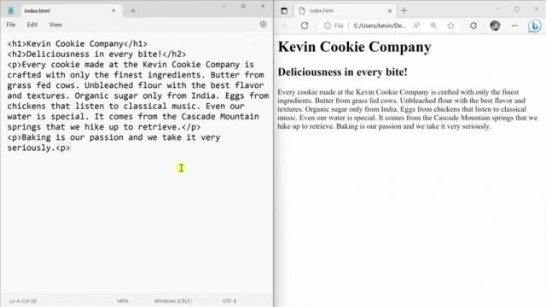Open a new tab in Edge

(404, 11)
